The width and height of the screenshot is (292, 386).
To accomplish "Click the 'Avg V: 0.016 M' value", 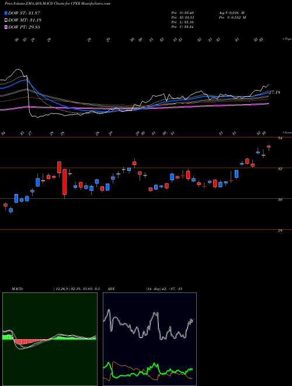I will coord(231,13).
